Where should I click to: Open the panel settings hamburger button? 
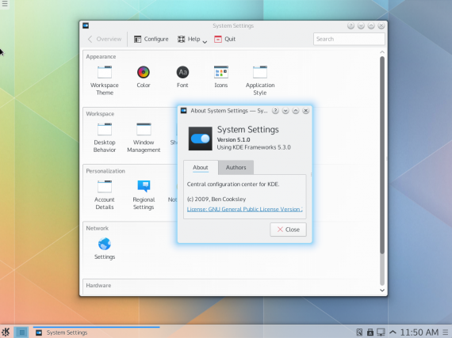446,332
